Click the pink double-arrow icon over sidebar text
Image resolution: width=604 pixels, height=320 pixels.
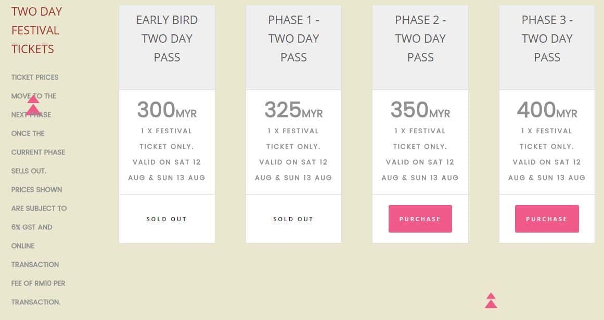[33, 105]
